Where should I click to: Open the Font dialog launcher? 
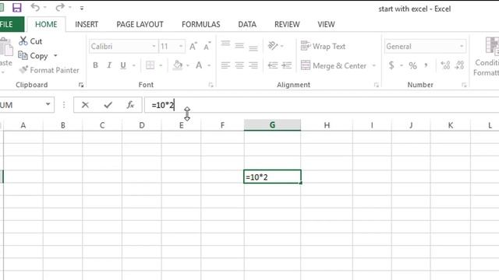211,85
